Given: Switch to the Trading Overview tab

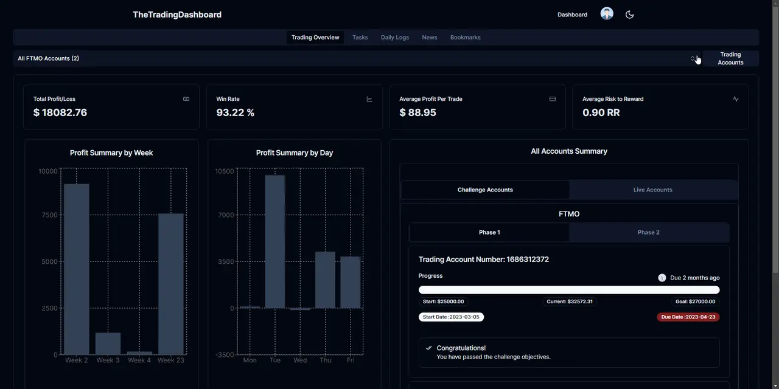Looking at the screenshot, I should point(315,37).
